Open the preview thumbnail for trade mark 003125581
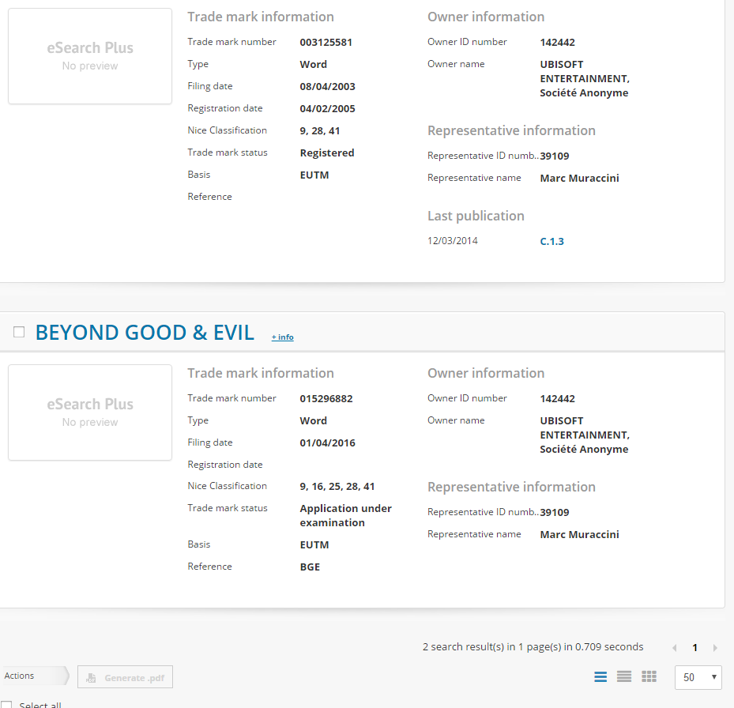This screenshot has width=734, height=708. click(90, 56)
